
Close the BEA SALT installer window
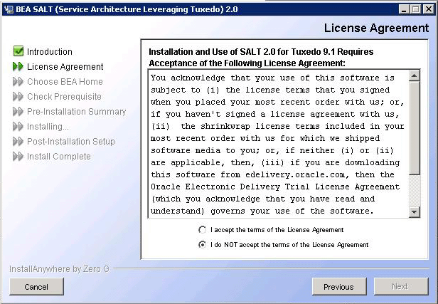click(x=428, y=9)
